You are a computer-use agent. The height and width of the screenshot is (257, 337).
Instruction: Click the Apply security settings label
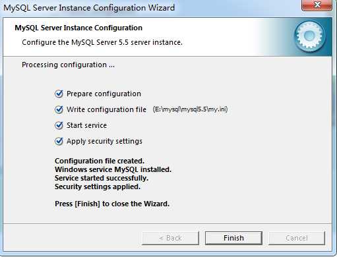(x=104, y=141)
